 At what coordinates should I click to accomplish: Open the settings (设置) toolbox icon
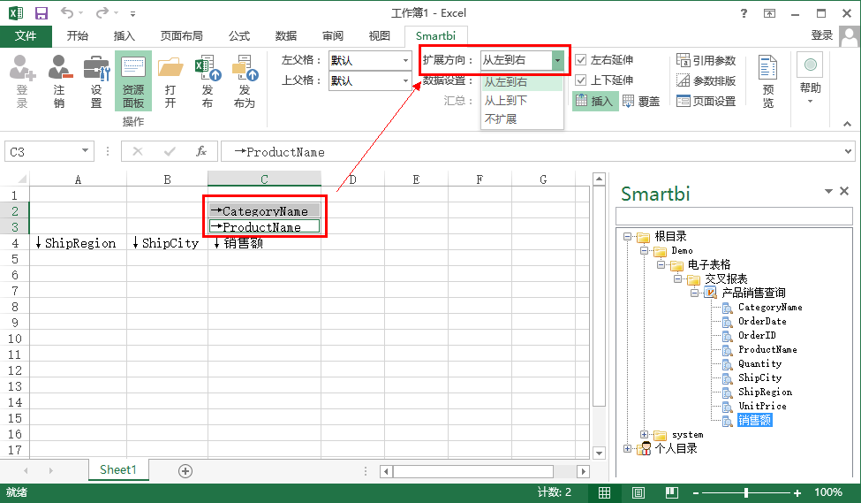tap(96, 80)
